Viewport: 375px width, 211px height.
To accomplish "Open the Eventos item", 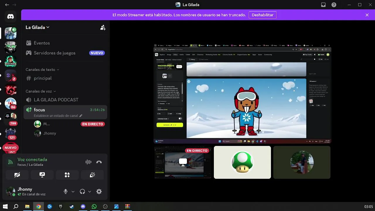I will pyautogui.click(x=65, y=43).
